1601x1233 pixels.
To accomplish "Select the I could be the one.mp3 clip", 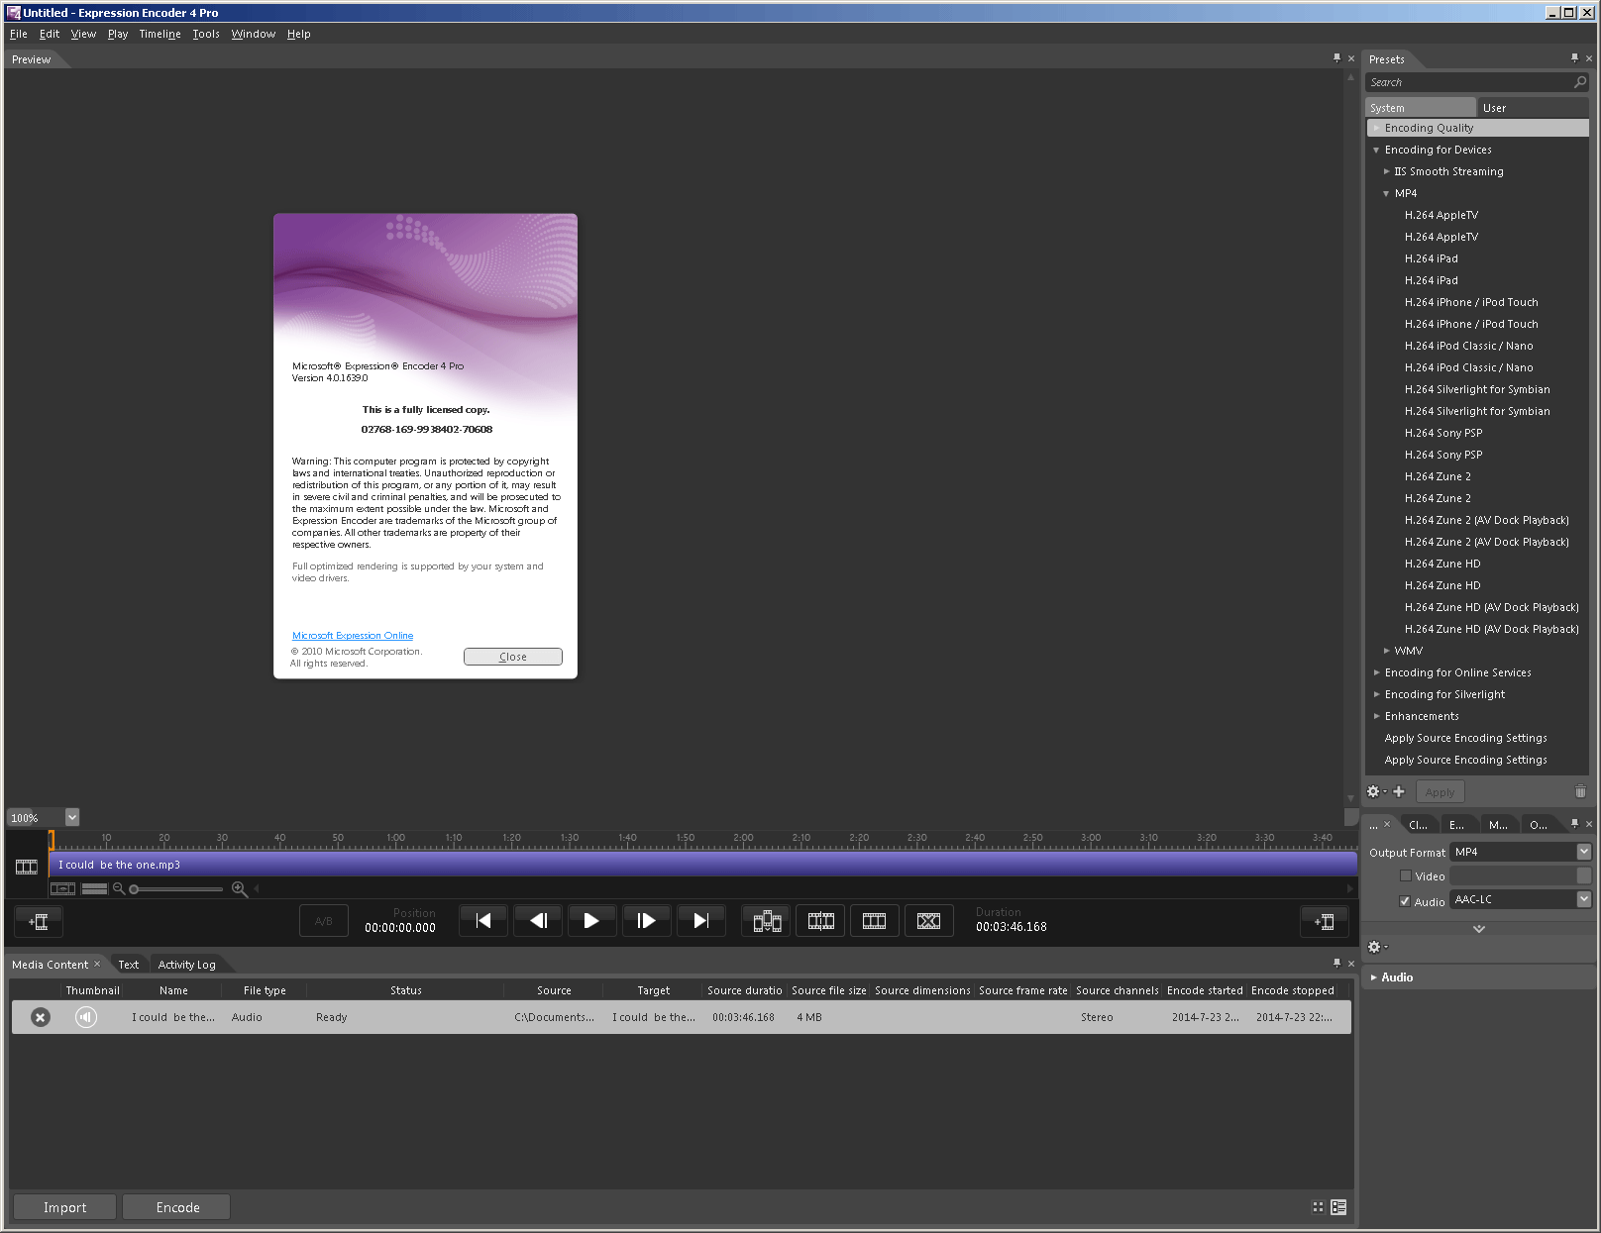I will point(702,865).
